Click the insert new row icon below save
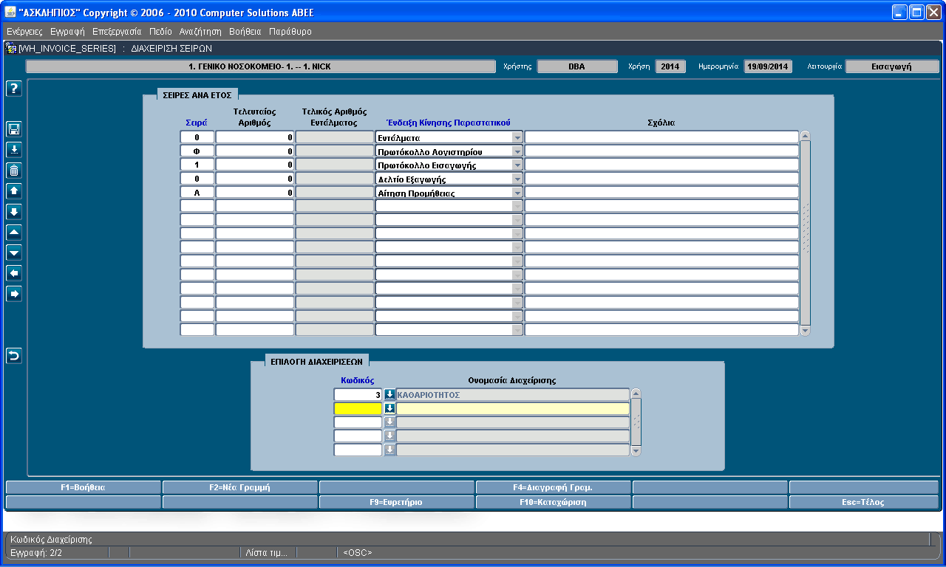This screenshot has height=567, width=946. [x=14, y=150]
